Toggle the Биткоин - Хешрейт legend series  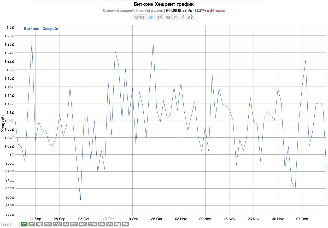pos(39,29)
